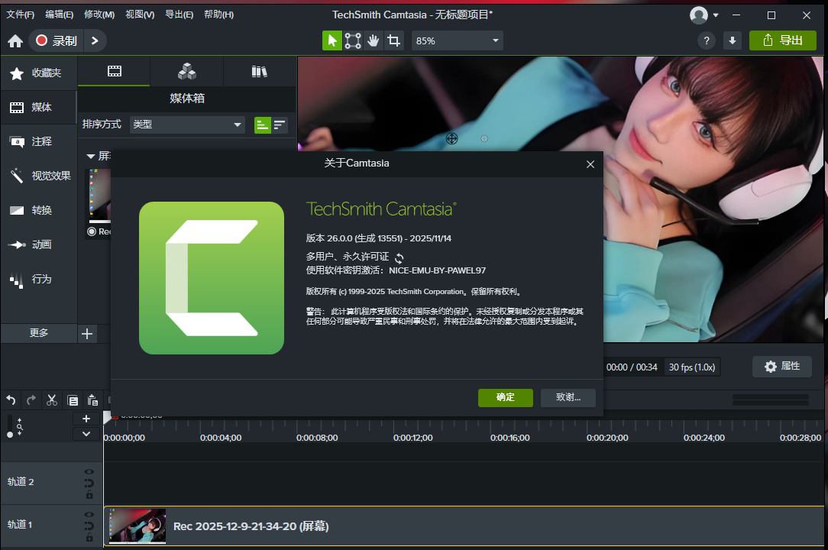This screenshot has height=550, width=828.
Task: Click the 确定 button
Action: click(506, 397)
